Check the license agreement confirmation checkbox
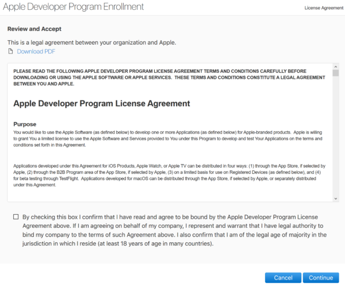This screenshot has width=345, height=287. coord(16,217)
